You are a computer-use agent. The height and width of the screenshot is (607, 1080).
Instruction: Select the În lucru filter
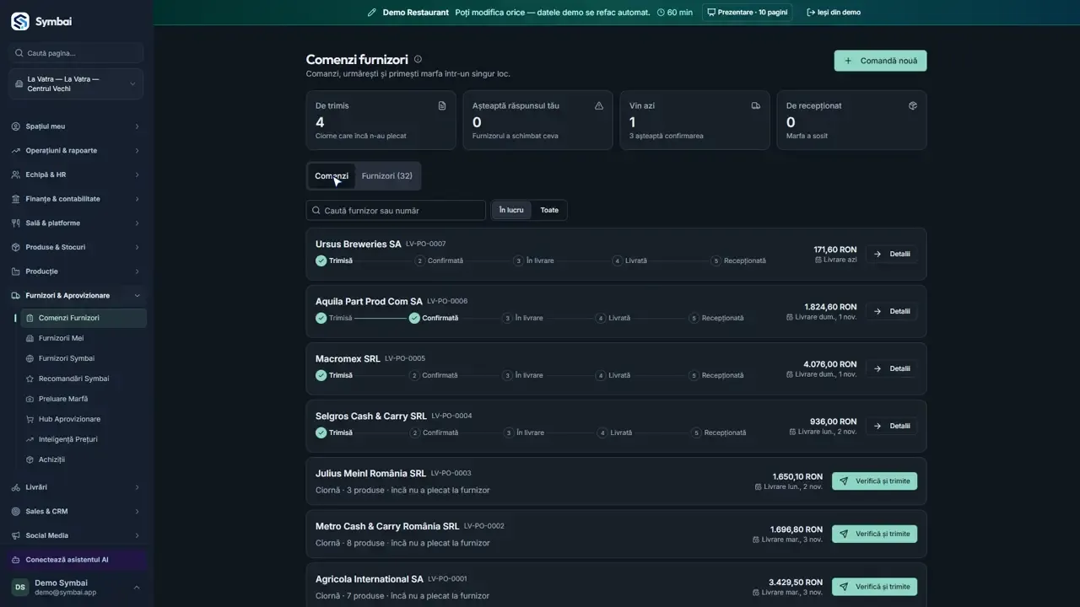coord(511,210)
